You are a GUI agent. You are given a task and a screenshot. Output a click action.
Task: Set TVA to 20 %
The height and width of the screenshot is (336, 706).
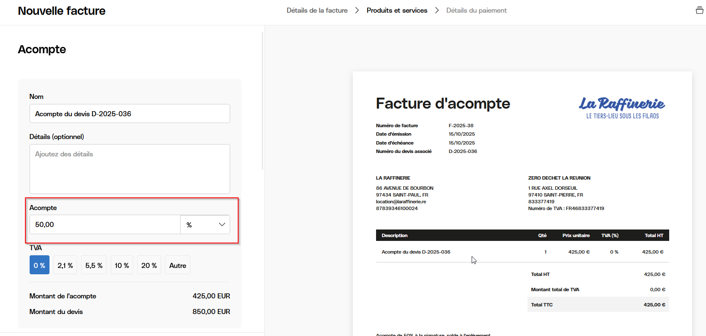click(149, 265)
